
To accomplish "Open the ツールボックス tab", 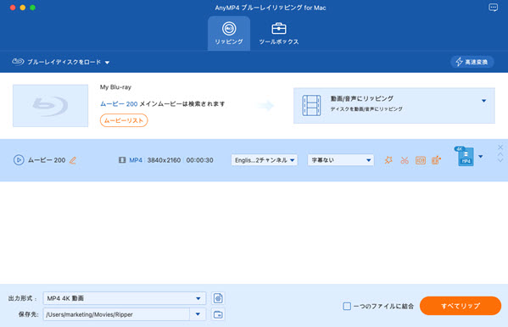I will [x=279, y=33].
